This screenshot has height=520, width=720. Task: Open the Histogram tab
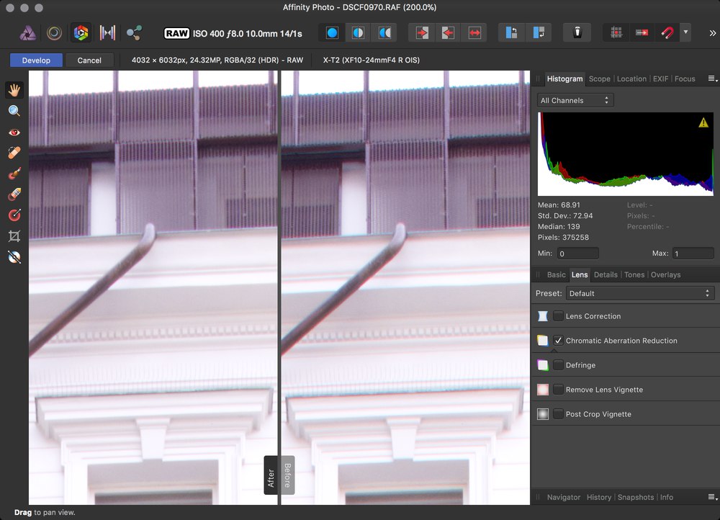click(564, 79)
